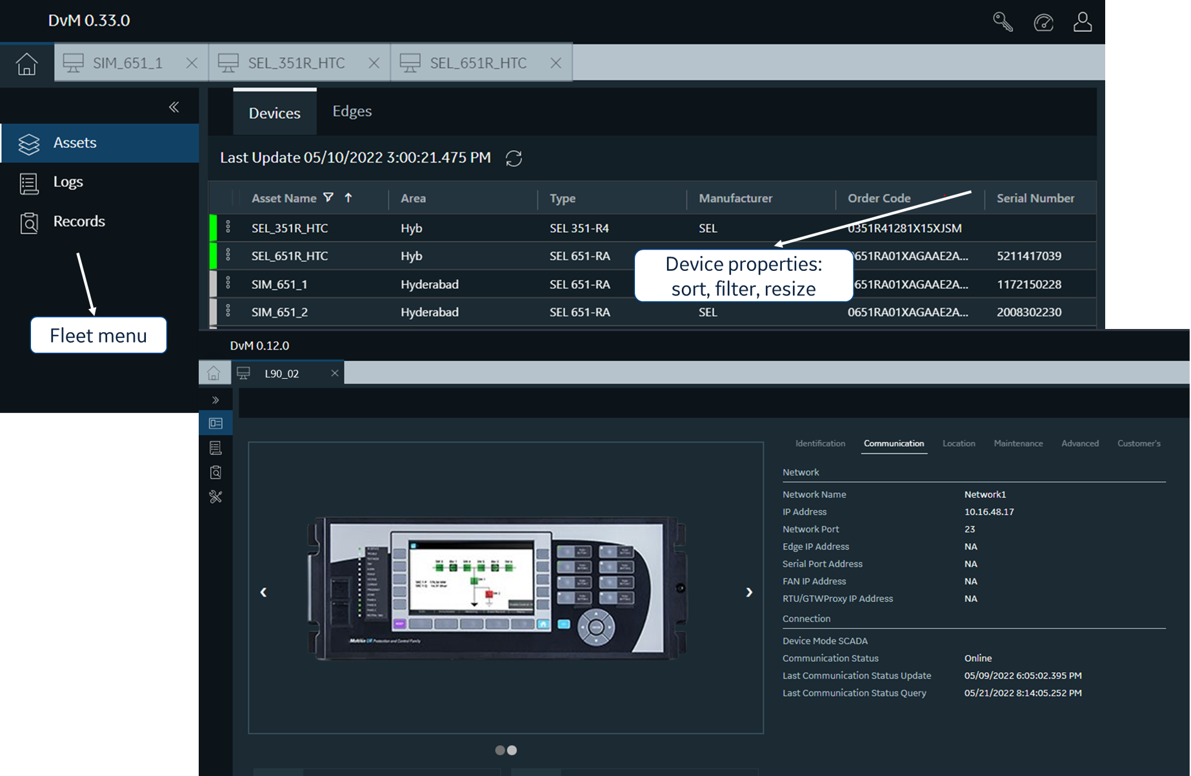1191x776 pixels.
Task: Select the Devices tab
Action: [x=275, y=113]
